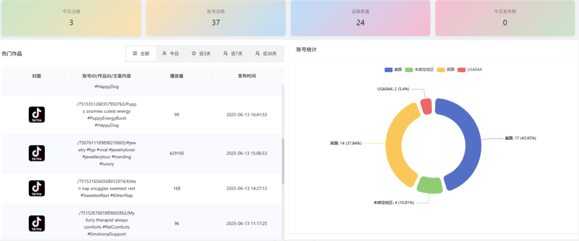Click the green 未绑定地区 chart segment
Screen dimensions: 579x241
(430, 184)
